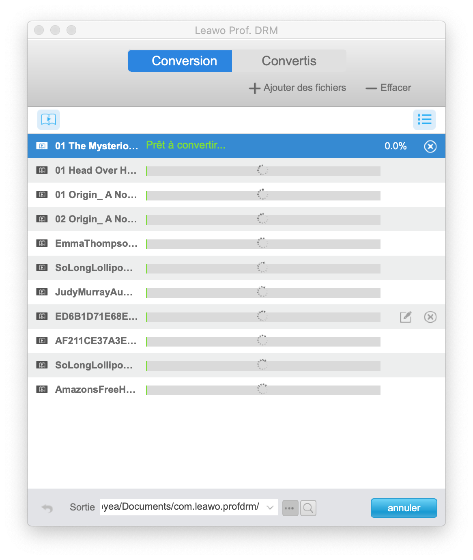The image size is (473, 560).
Task: Click the Sortie output path field
Action: 189,507
